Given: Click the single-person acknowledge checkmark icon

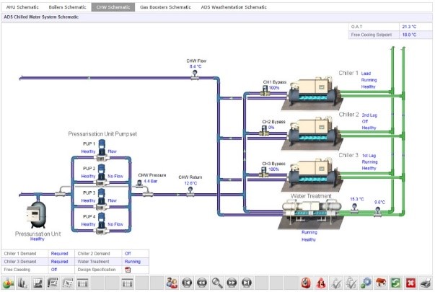Looking at the screenshot, I should [x=336, y=283].
